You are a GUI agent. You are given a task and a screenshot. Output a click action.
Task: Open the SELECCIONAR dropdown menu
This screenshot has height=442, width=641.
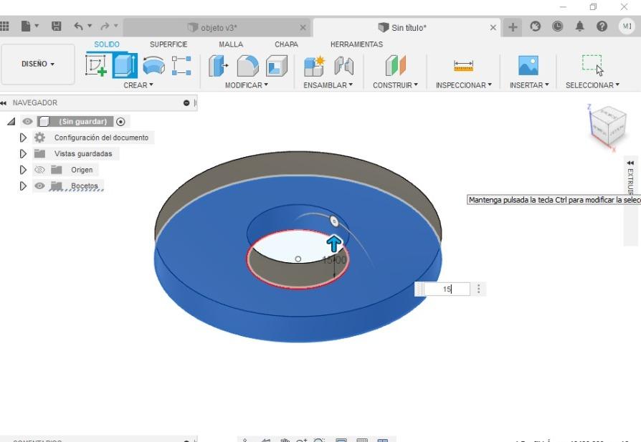point(592,85)
